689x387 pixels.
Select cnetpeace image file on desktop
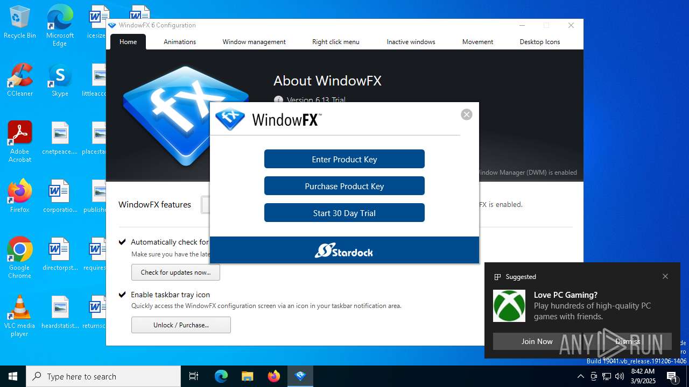click(60, 139)
